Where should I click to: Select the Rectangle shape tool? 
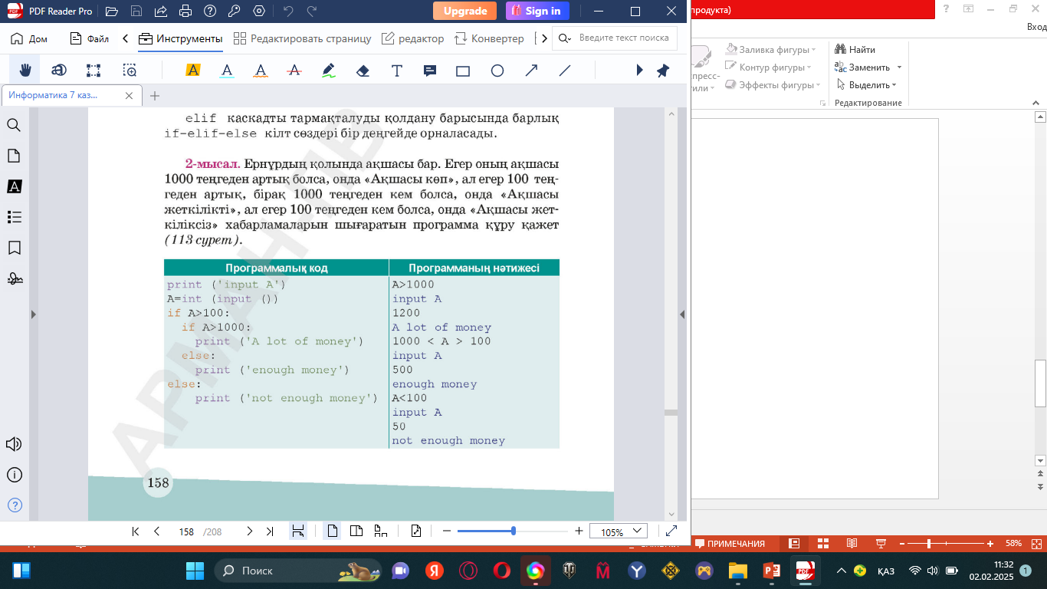pyautogui.click(x=463, y=71)
